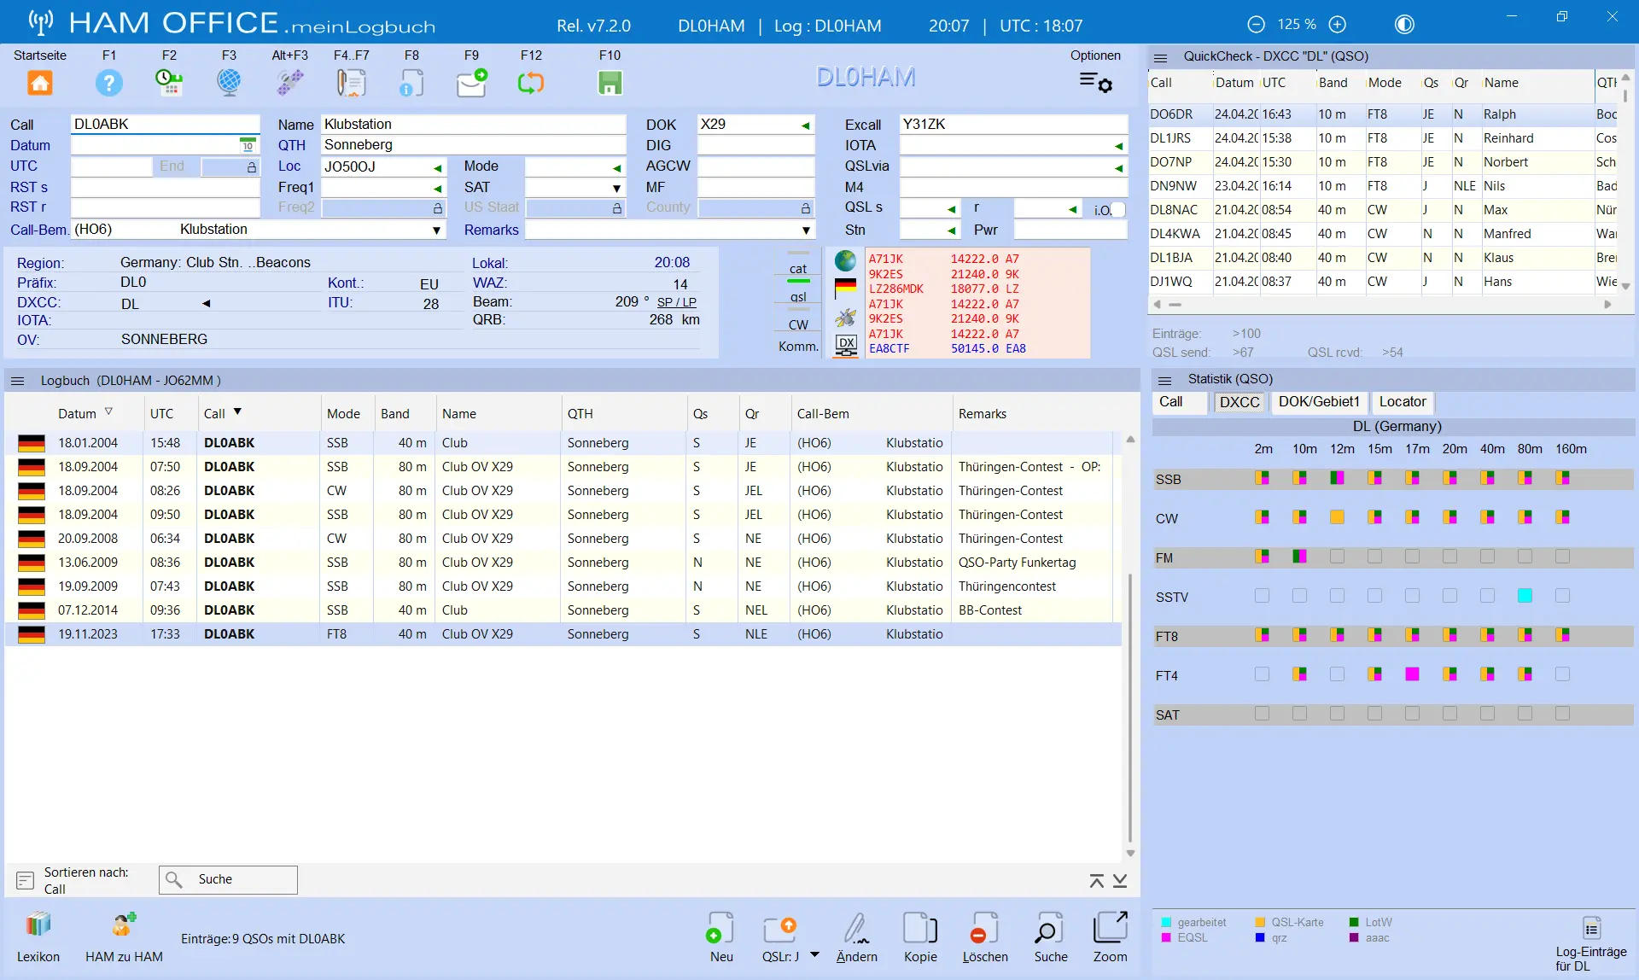This screenshot has height=980, width=1639.
Task: Click the Komm. side button
Action: tap(798, 347)
